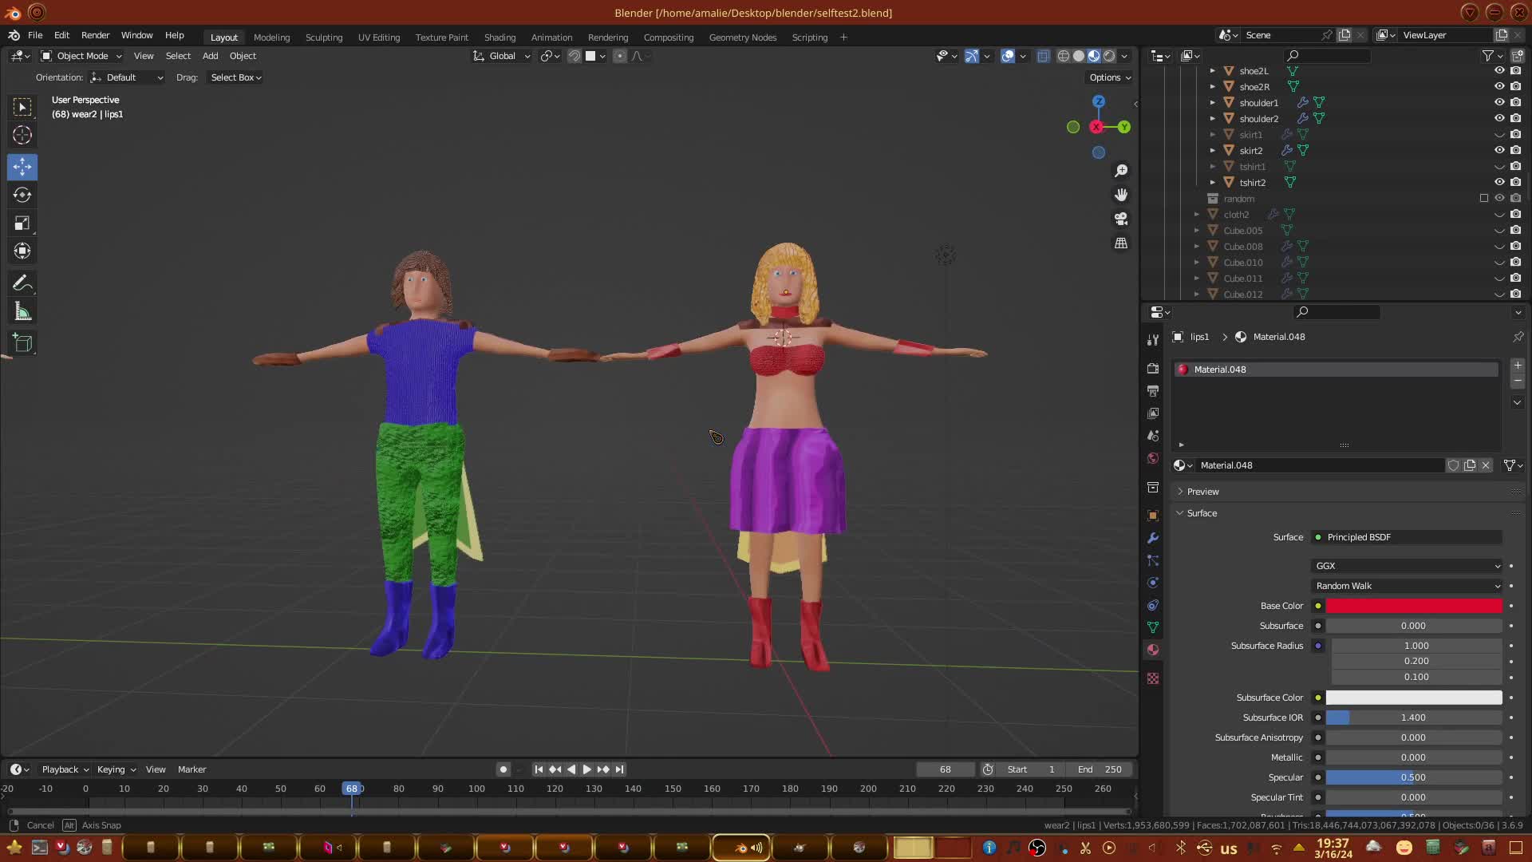Select the Cursor tool in toolbar
Viewport: 1532px width, 862px height.
tap(22, 135)
